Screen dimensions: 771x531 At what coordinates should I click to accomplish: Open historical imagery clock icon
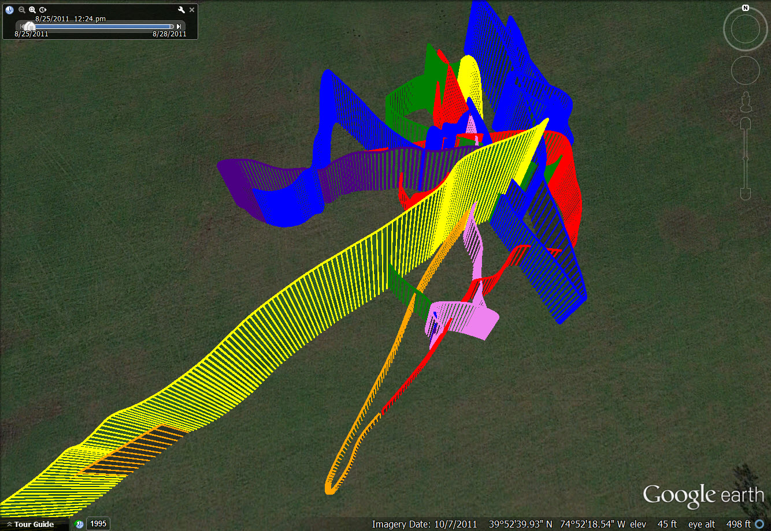coord(79,524)
